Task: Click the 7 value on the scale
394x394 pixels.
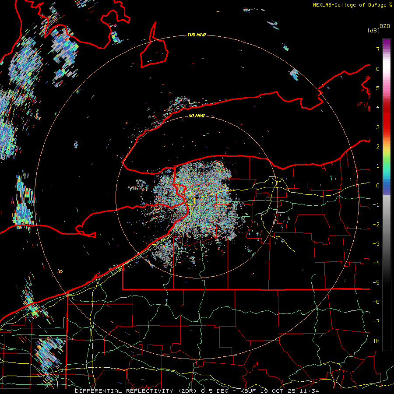Action: [x=378, y=49]
